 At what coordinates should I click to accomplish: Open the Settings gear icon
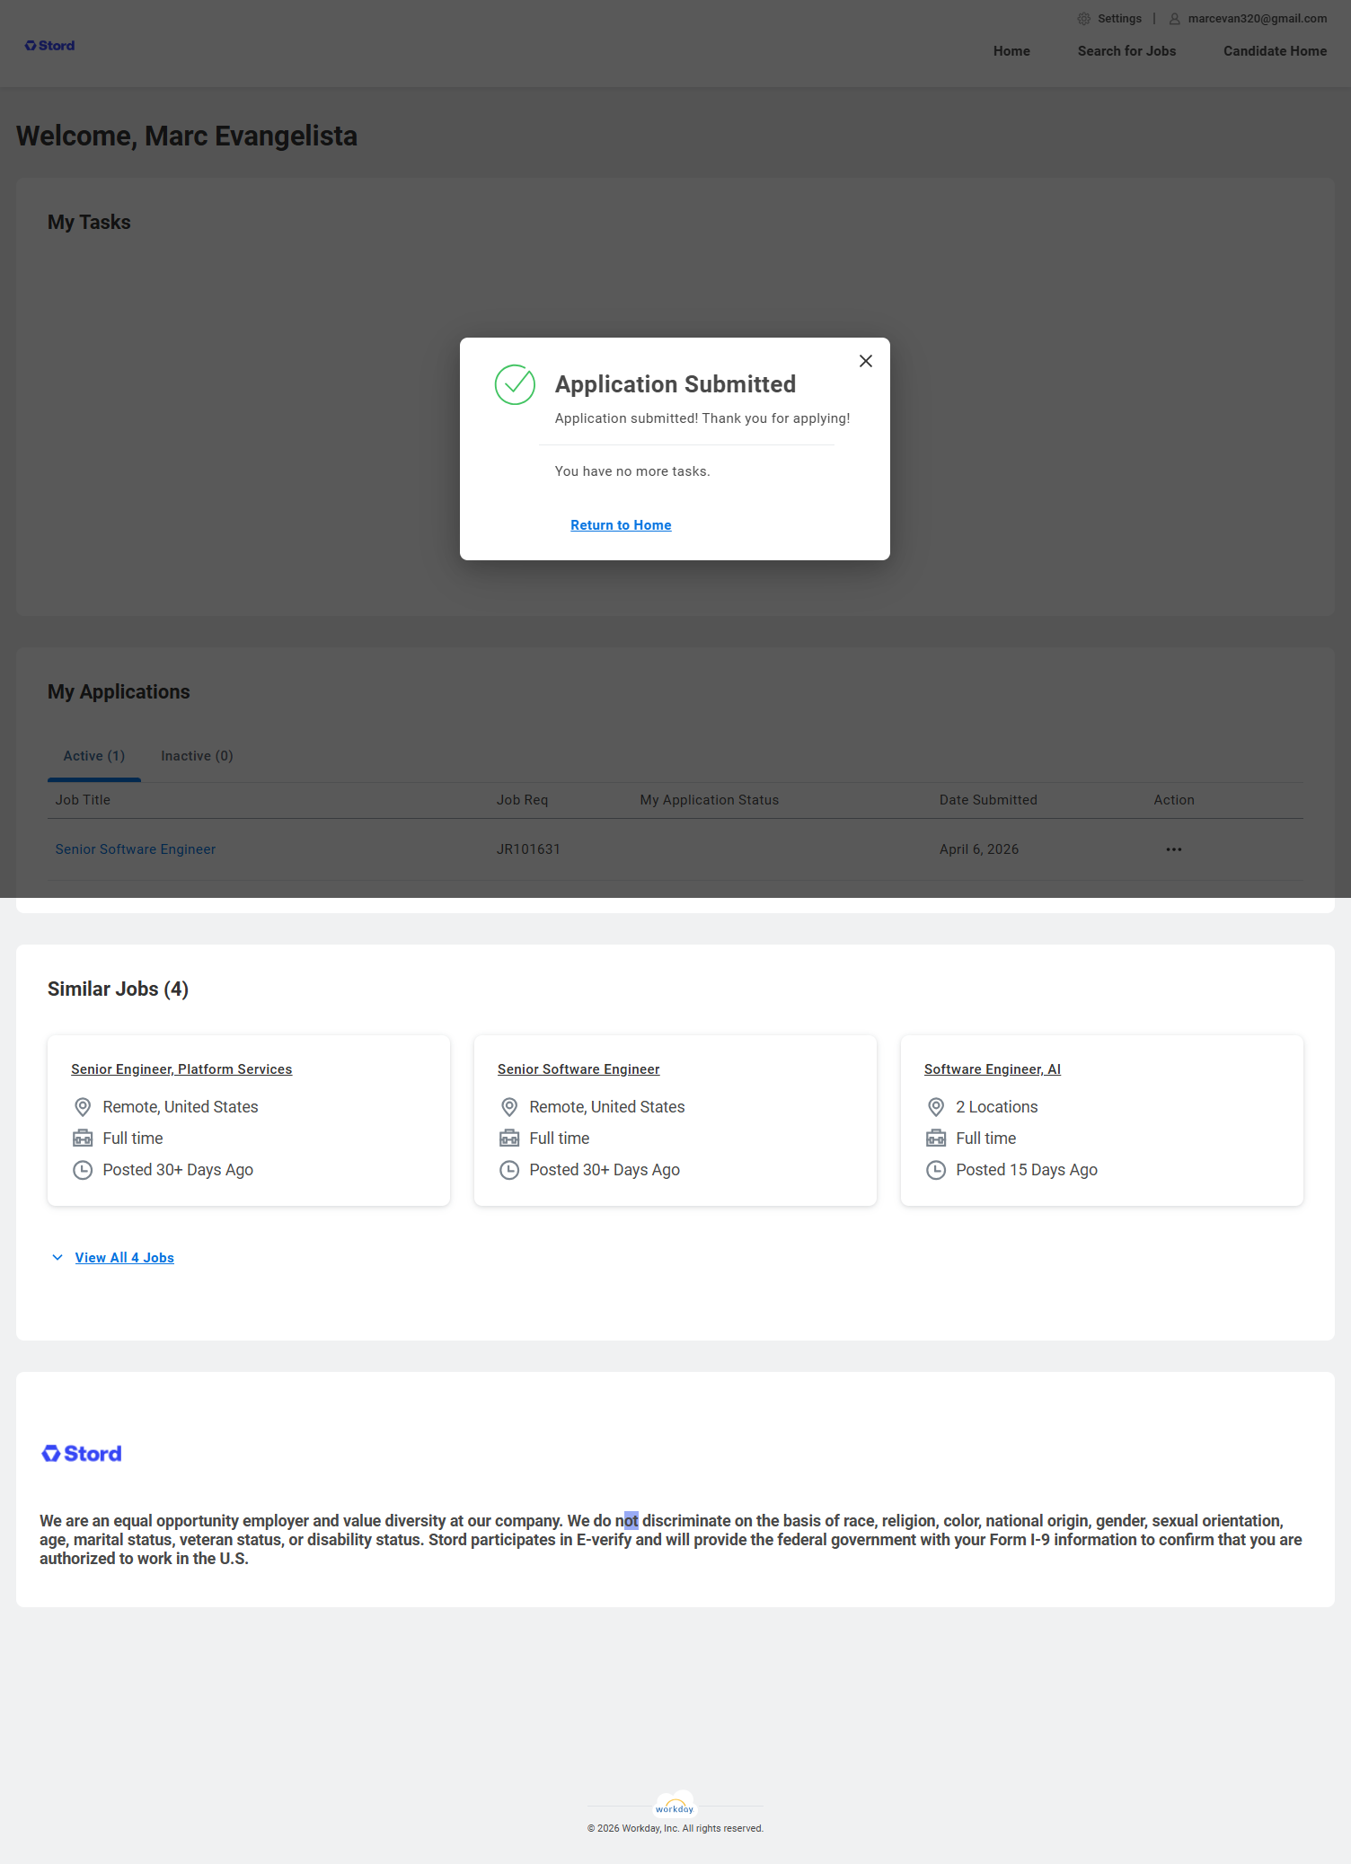click(1084, 19)
